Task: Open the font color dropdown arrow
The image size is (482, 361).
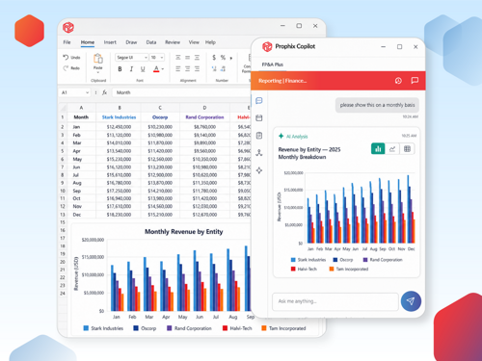Action: coord(163,69)
